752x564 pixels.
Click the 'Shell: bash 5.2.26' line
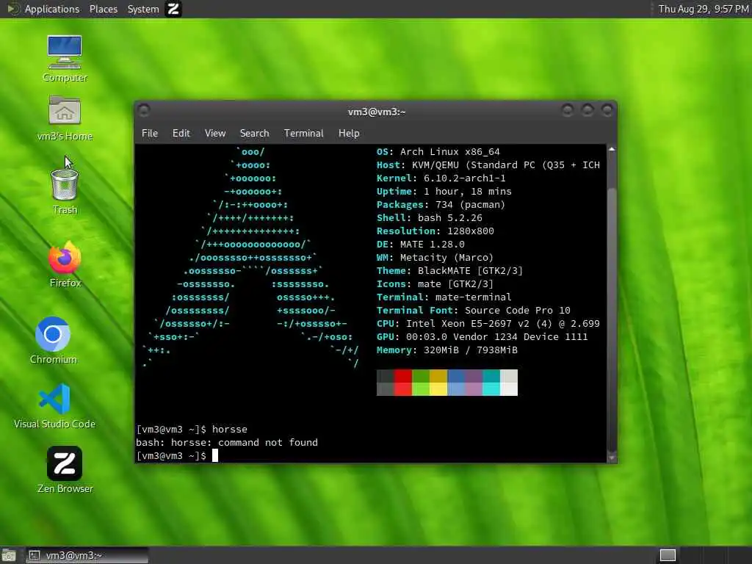(429, 217)
